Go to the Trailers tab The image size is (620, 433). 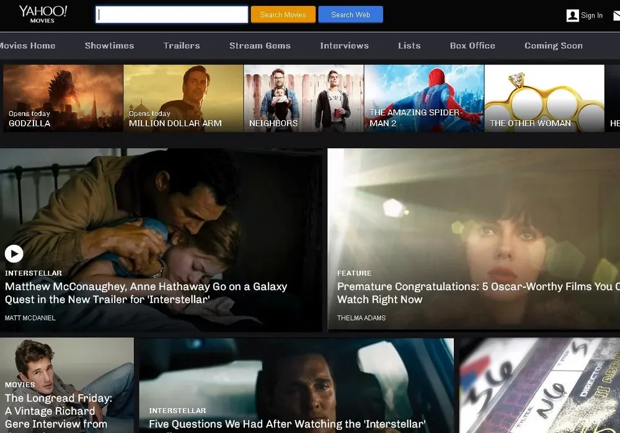[182, 45]
